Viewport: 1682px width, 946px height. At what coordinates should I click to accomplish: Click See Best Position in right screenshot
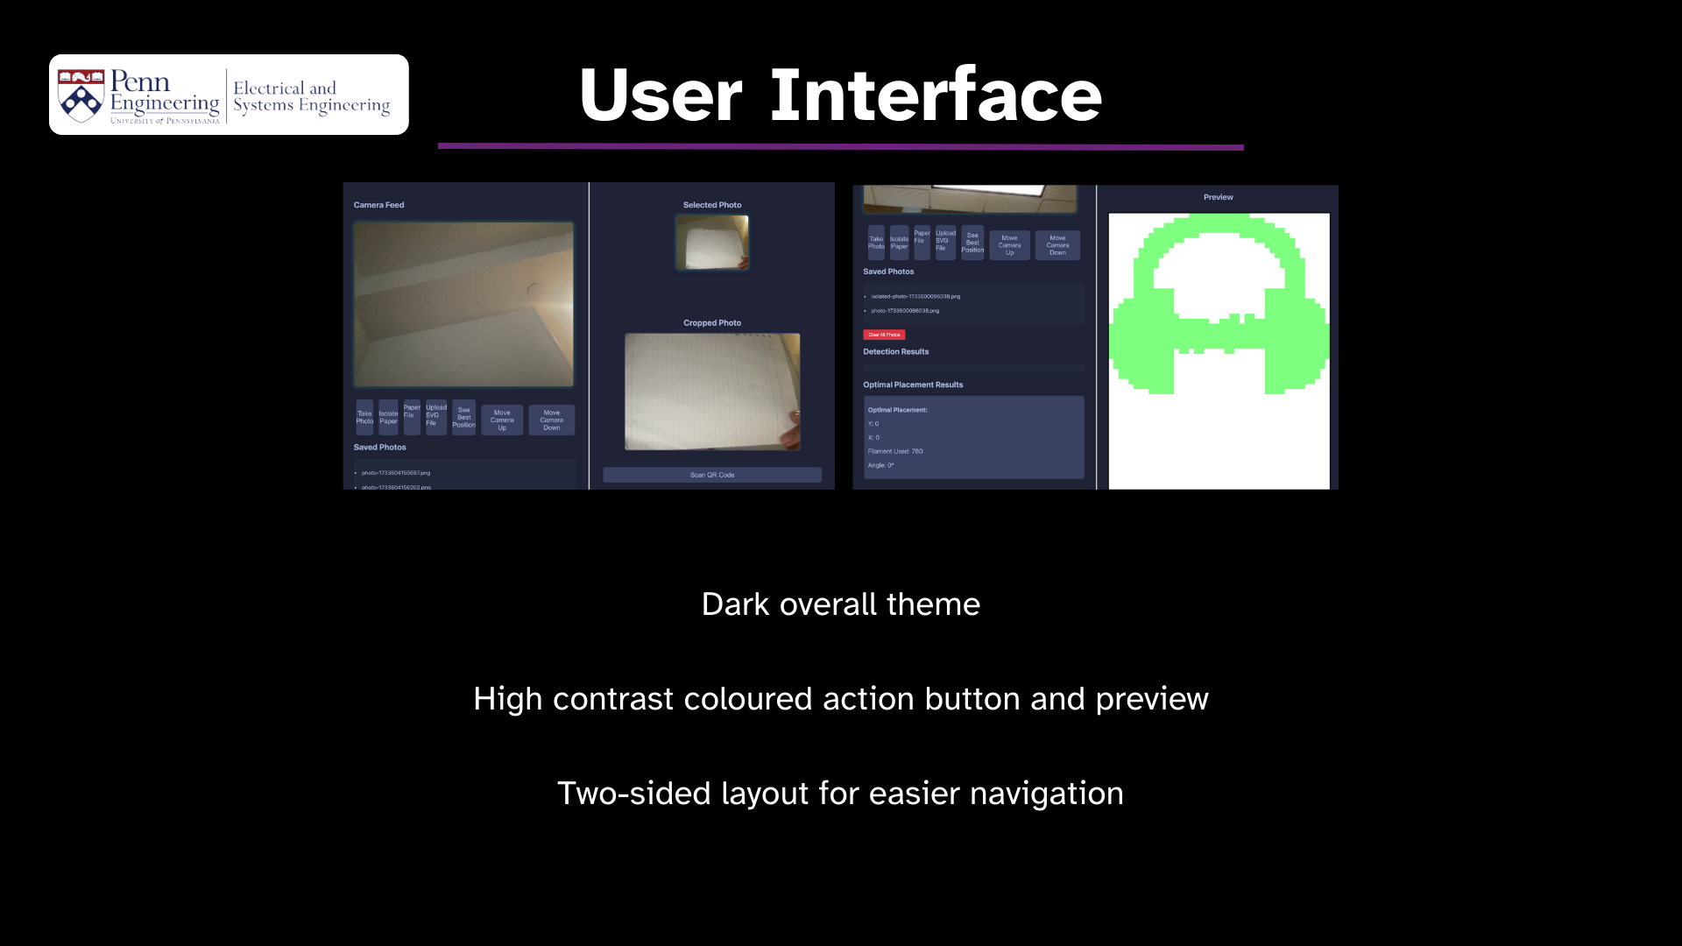coord(972,243)
